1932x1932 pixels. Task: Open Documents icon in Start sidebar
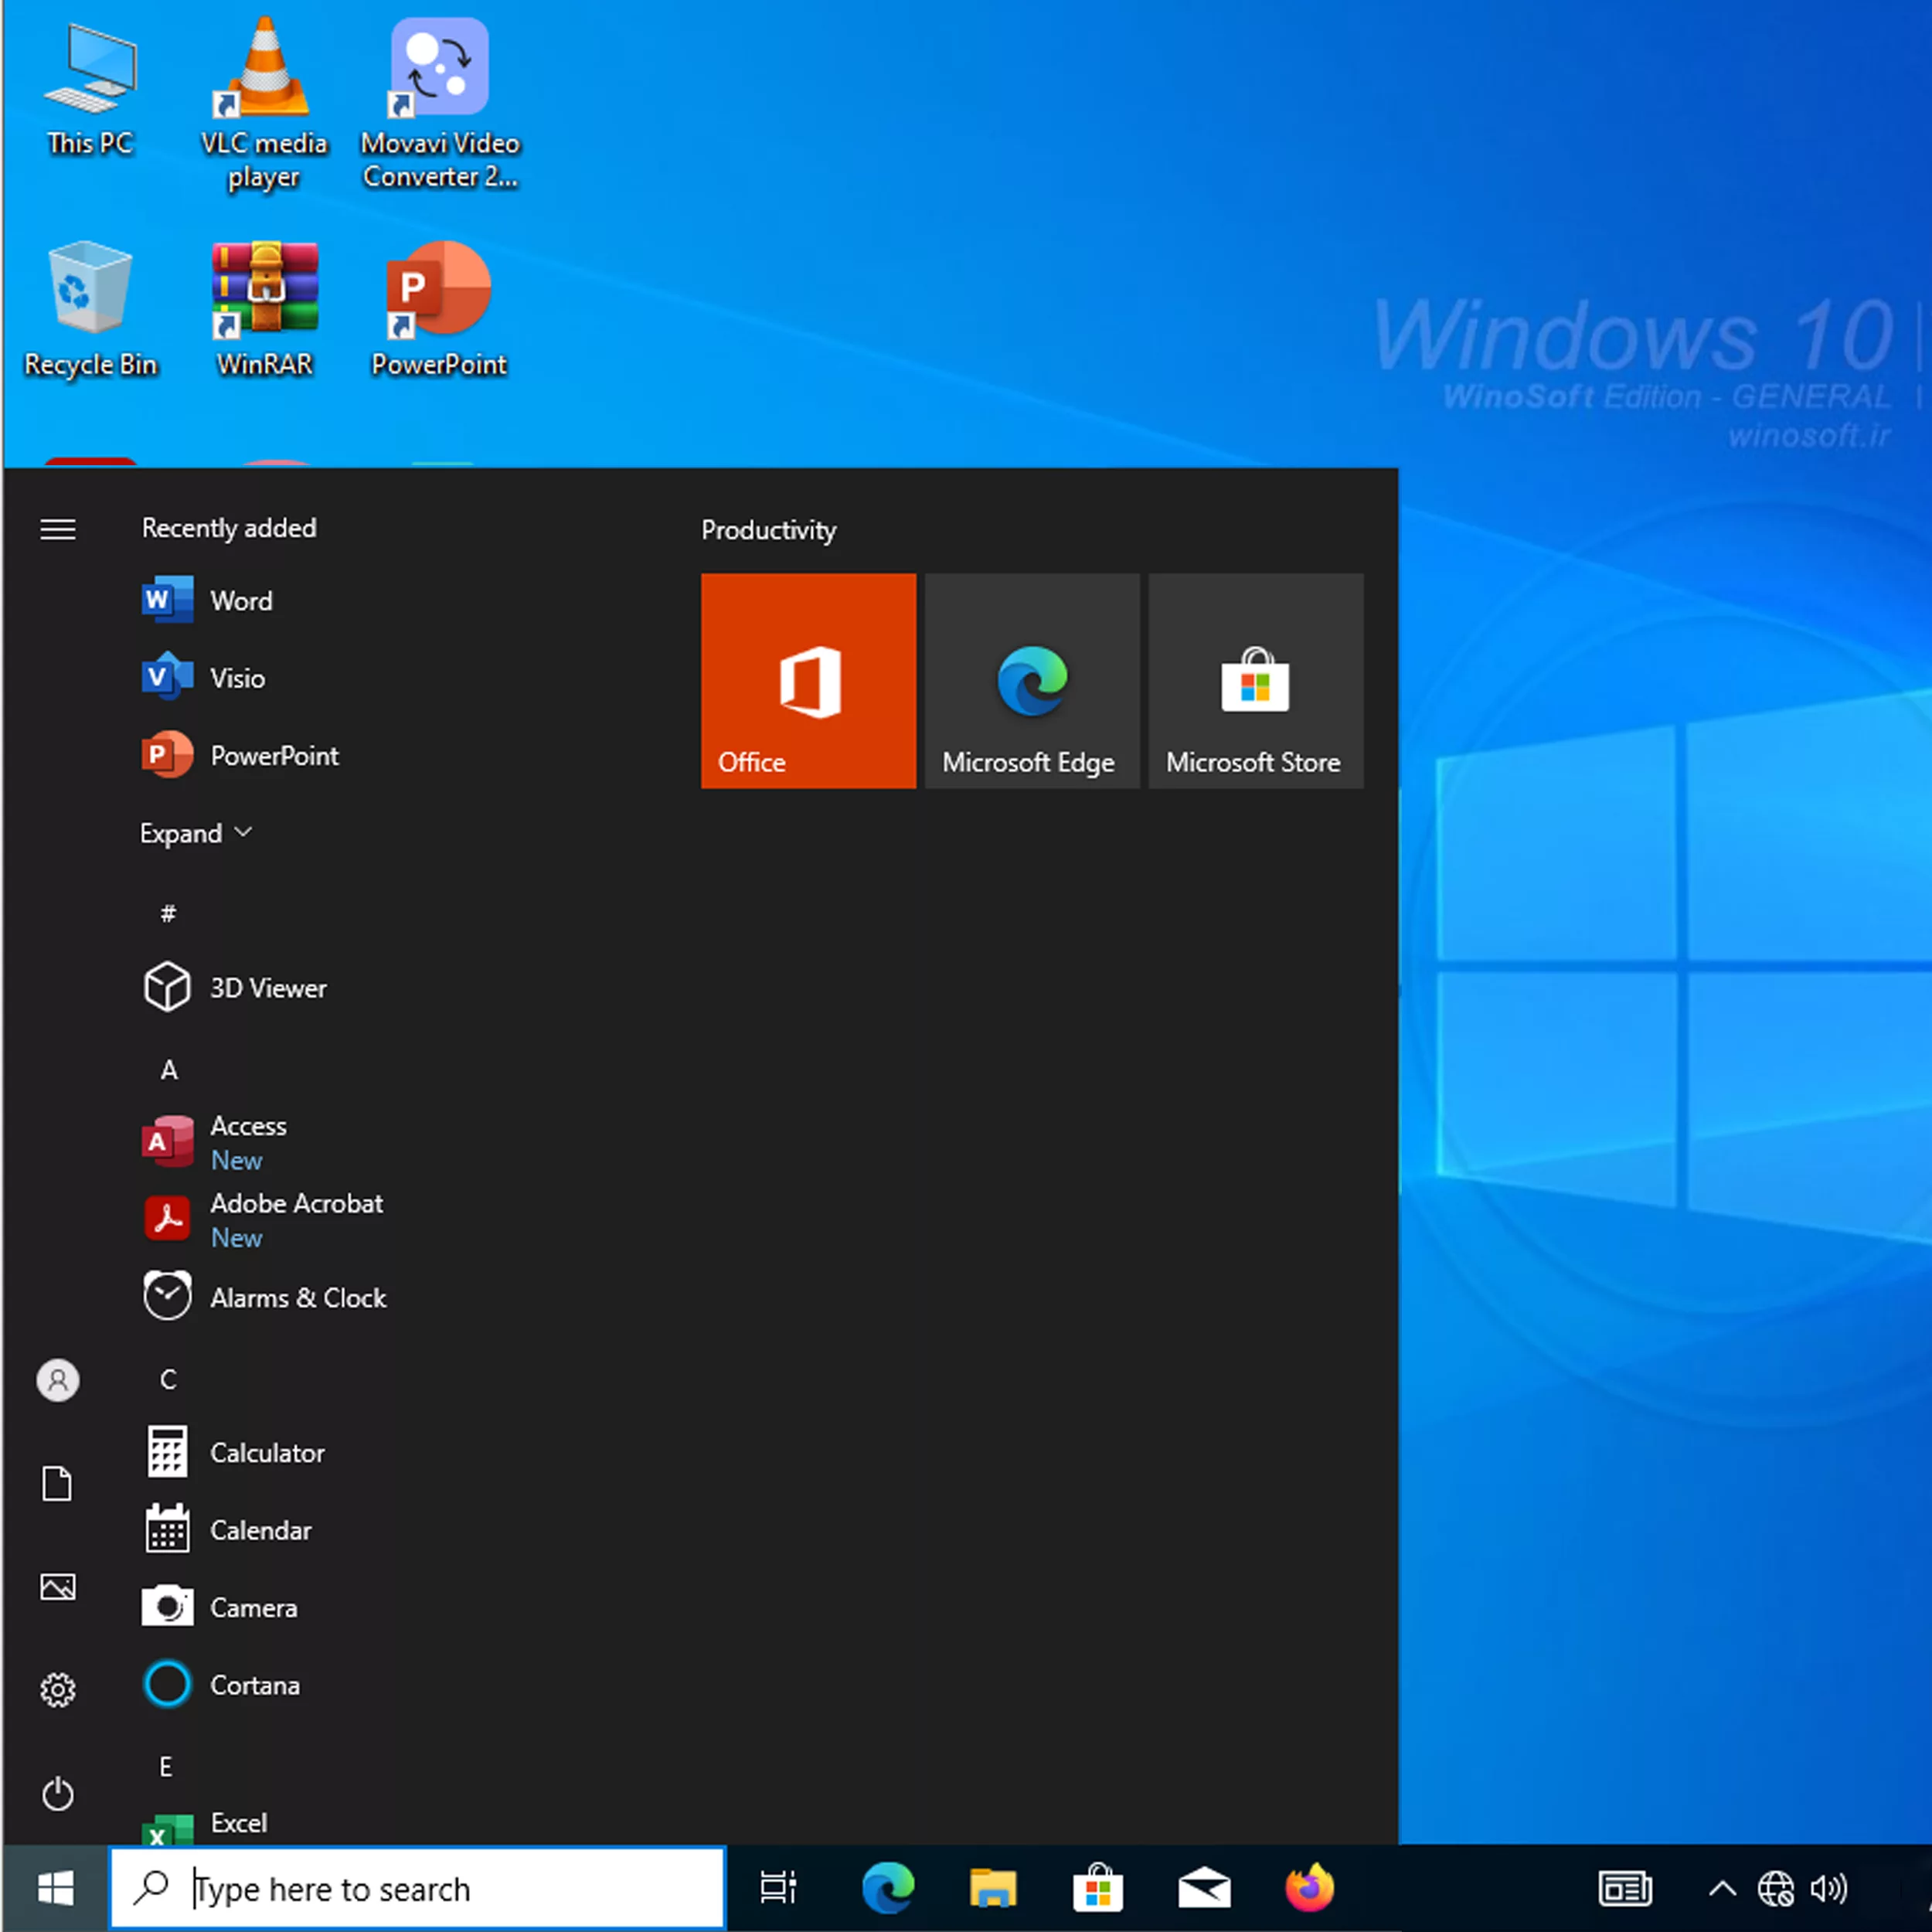[x=58, y=1483]
